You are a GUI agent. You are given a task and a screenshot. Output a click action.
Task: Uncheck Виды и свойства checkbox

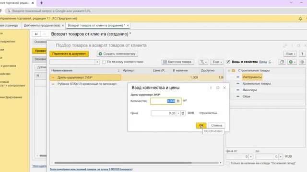tap(228, 62)
